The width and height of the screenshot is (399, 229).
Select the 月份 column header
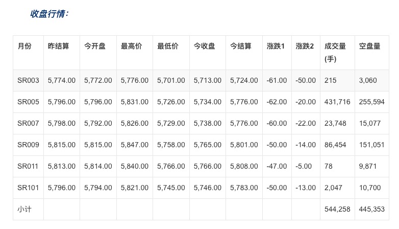tap(24, 47)
